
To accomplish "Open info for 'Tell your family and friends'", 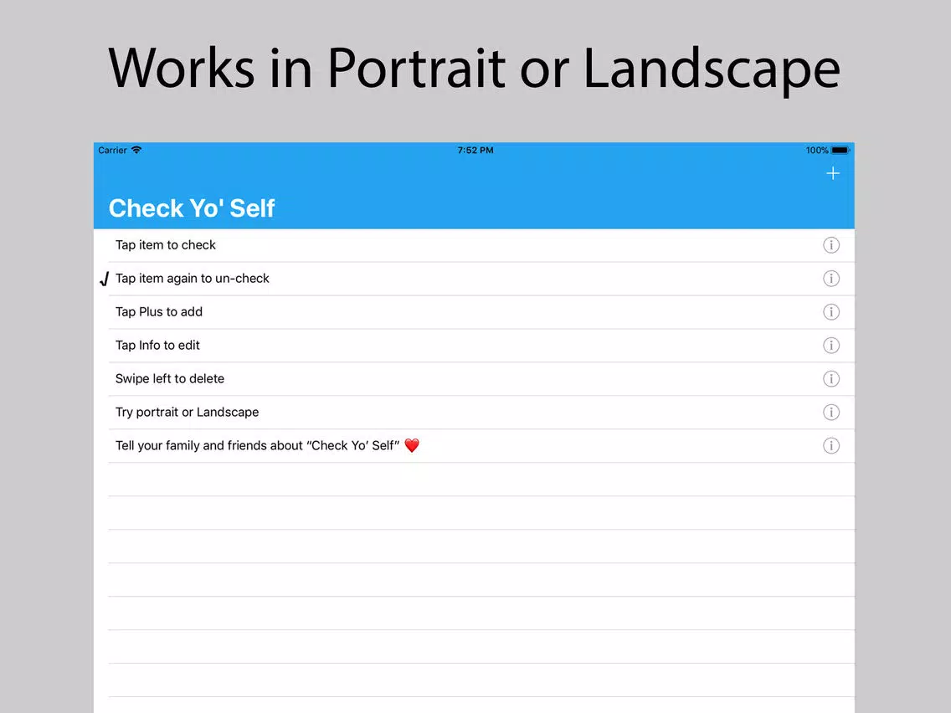I will (x=831, y=445).
